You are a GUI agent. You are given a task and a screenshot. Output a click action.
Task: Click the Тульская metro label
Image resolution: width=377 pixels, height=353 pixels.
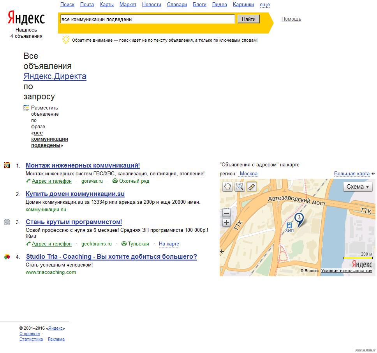(139, 244)
